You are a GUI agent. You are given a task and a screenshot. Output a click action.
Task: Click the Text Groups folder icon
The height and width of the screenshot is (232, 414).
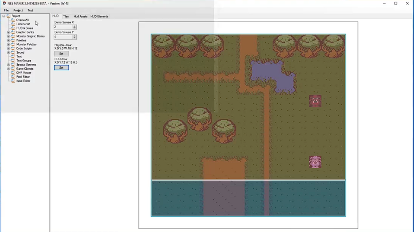coord(13,61)
